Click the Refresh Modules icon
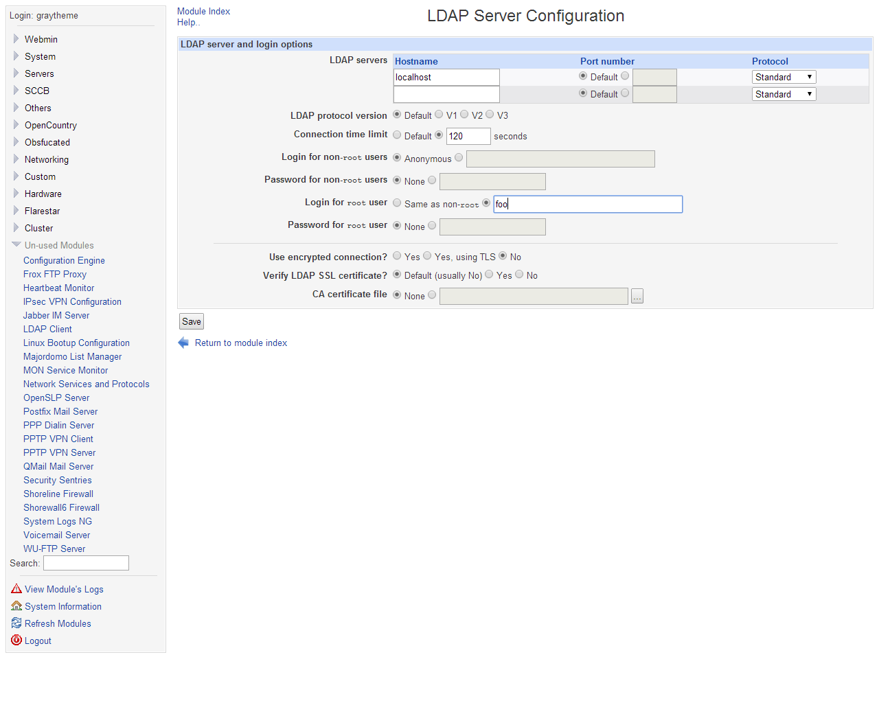This screenshot has width=879, height=703. tap(16, 623)
